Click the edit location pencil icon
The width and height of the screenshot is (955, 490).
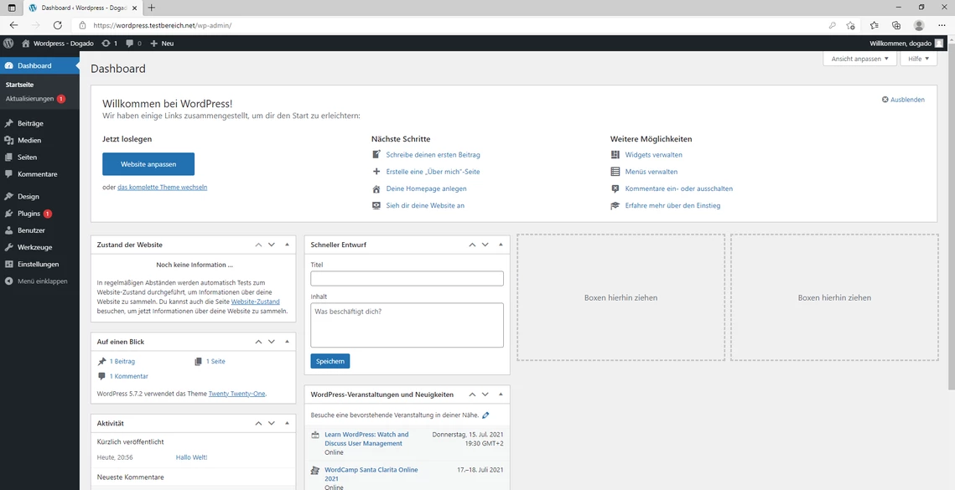click(x=485, y=415)
